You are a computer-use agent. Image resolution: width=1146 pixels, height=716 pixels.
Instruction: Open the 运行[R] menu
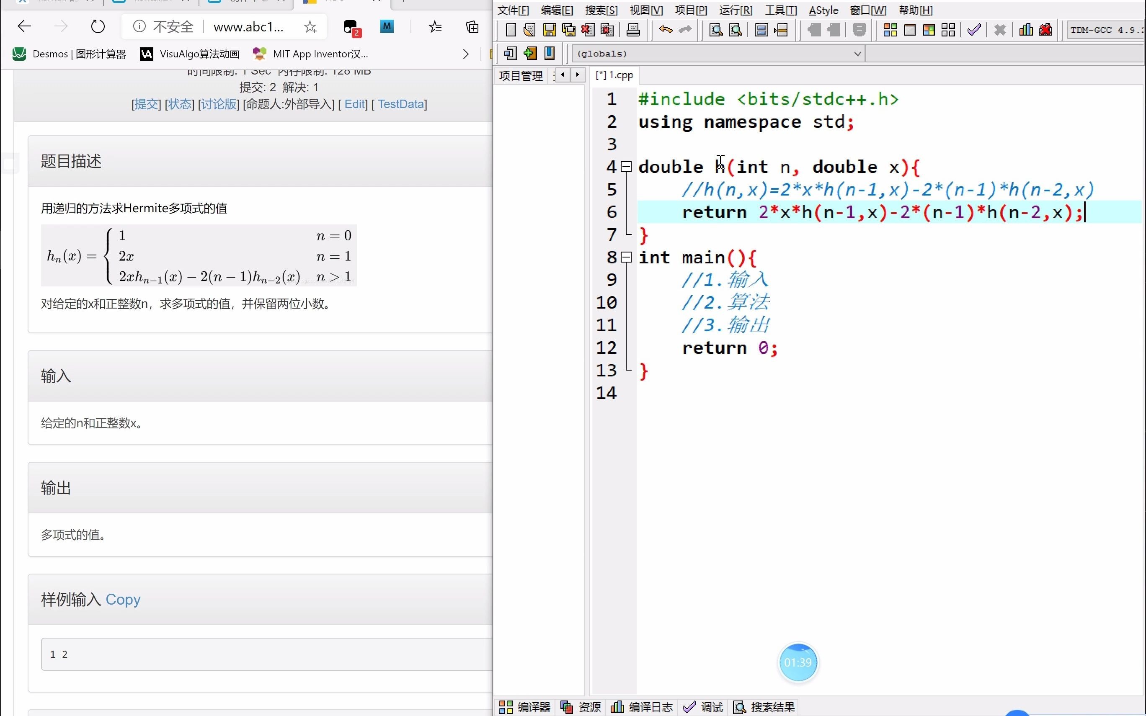[x=736, y=10]
